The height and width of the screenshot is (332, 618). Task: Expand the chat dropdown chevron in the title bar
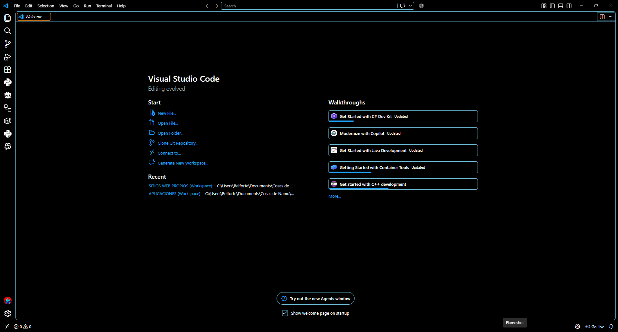click(410, 6)
